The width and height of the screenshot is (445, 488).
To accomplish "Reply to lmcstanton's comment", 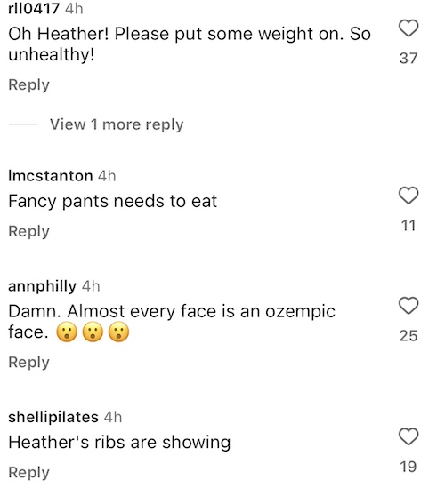I will [29, 231].
